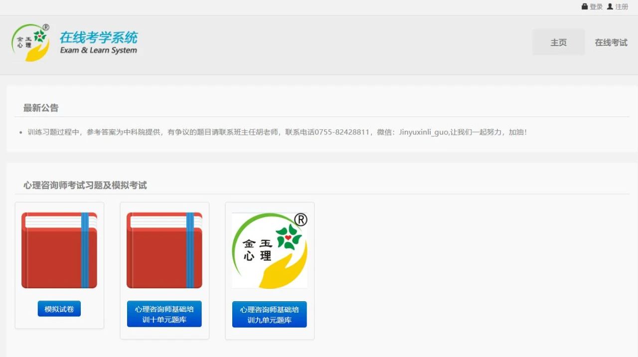Open the red book icon above 模拟试卷

pos(59,250)
